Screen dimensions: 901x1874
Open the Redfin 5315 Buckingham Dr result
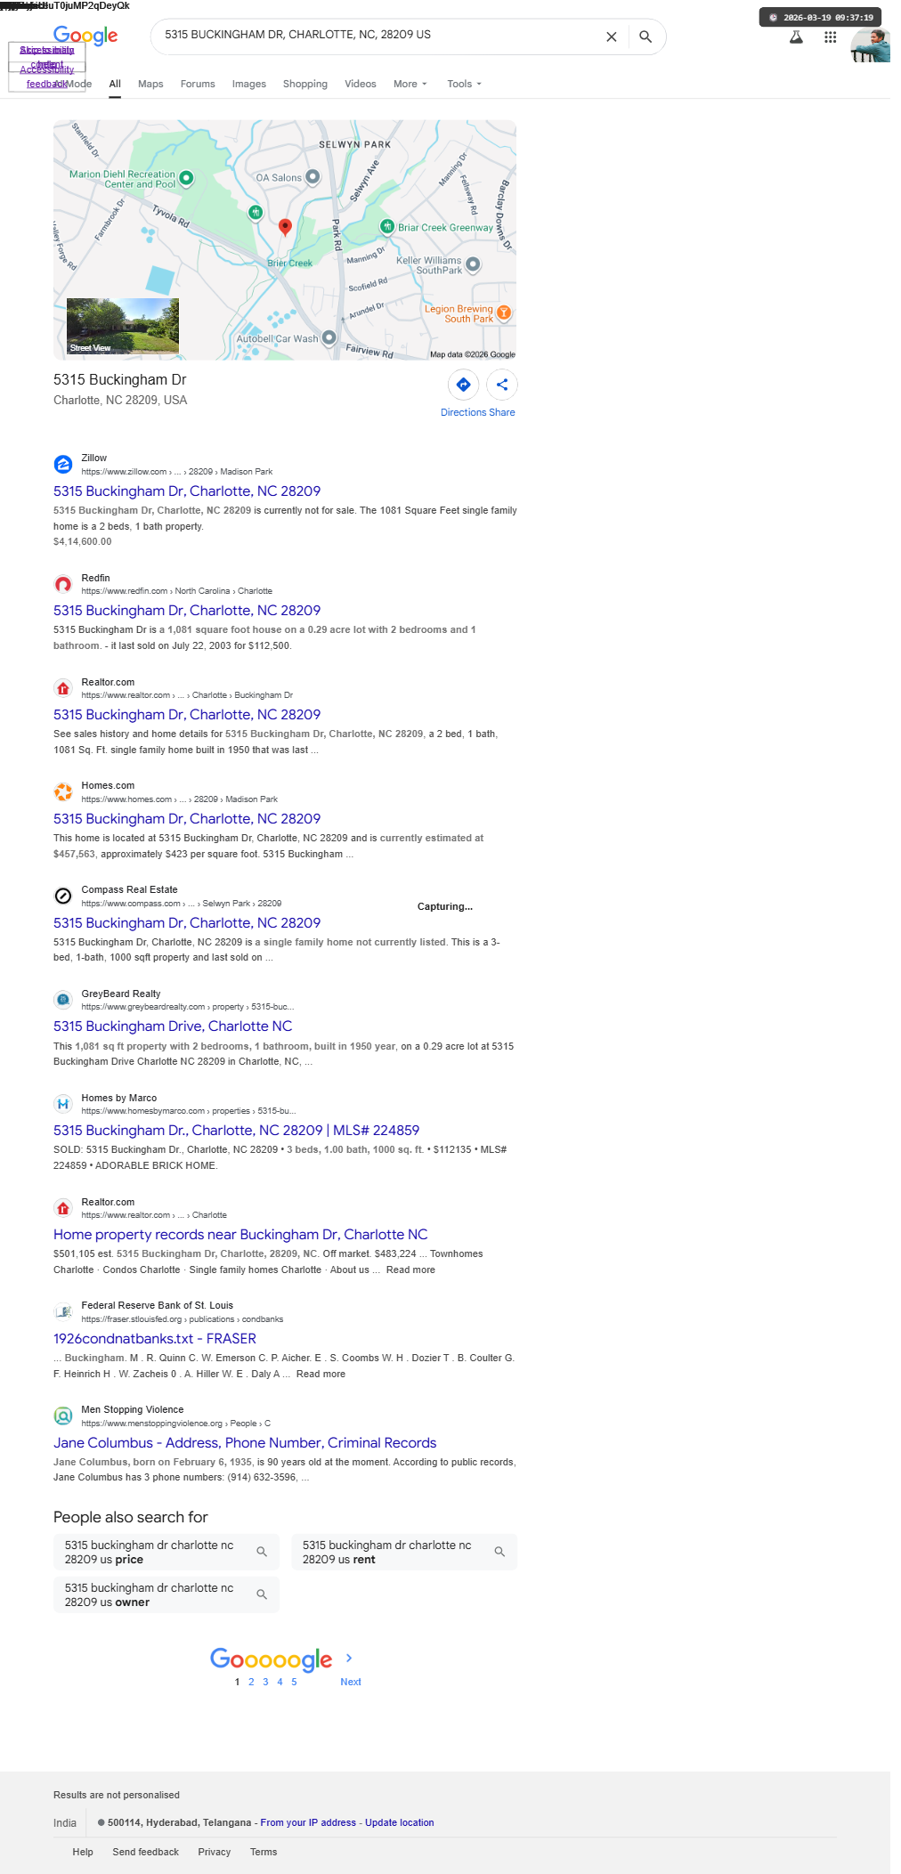pyautogui.click(x=187, y=611)
